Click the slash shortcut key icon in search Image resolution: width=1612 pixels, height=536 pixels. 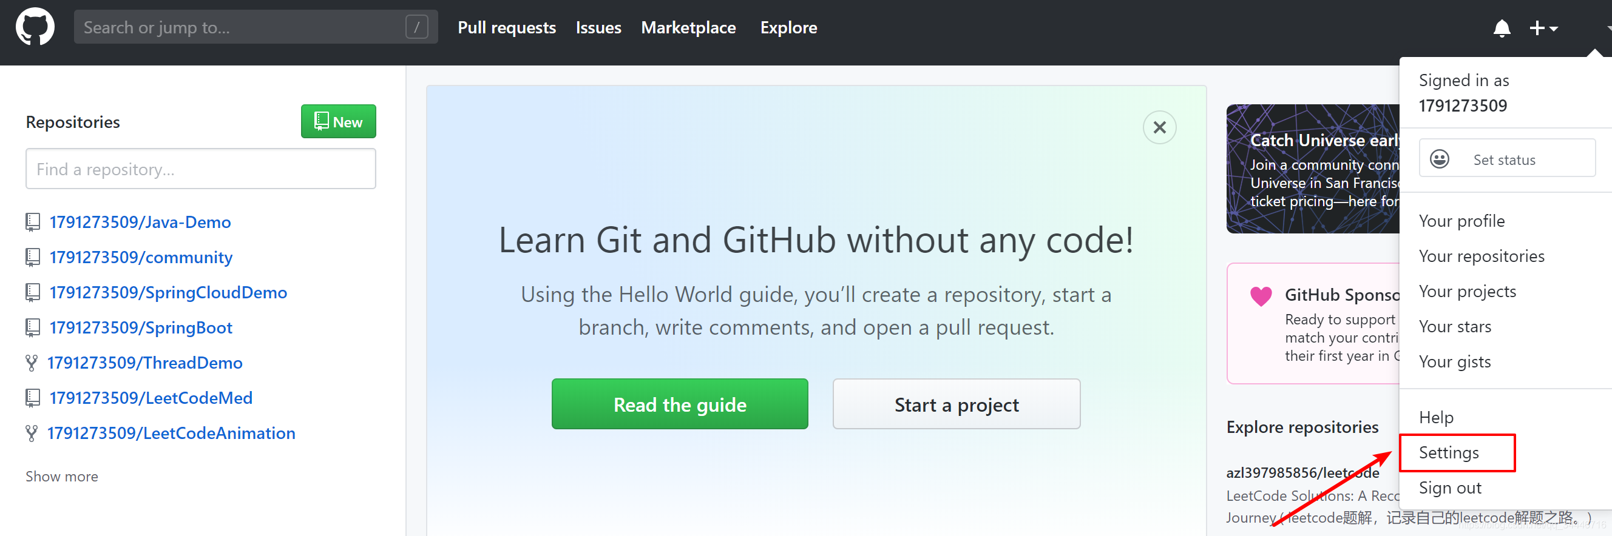coord(417,27)
